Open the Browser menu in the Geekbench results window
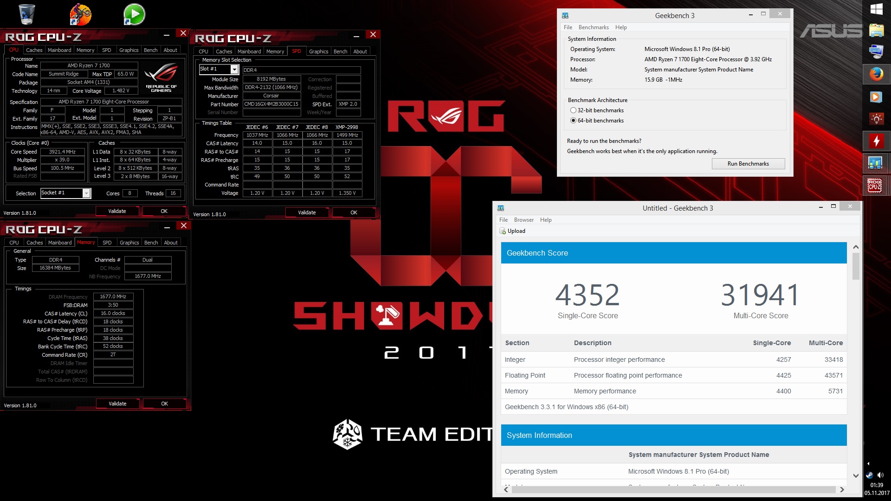891x501 pixels. pyautogui.click(x=523, y=220)
